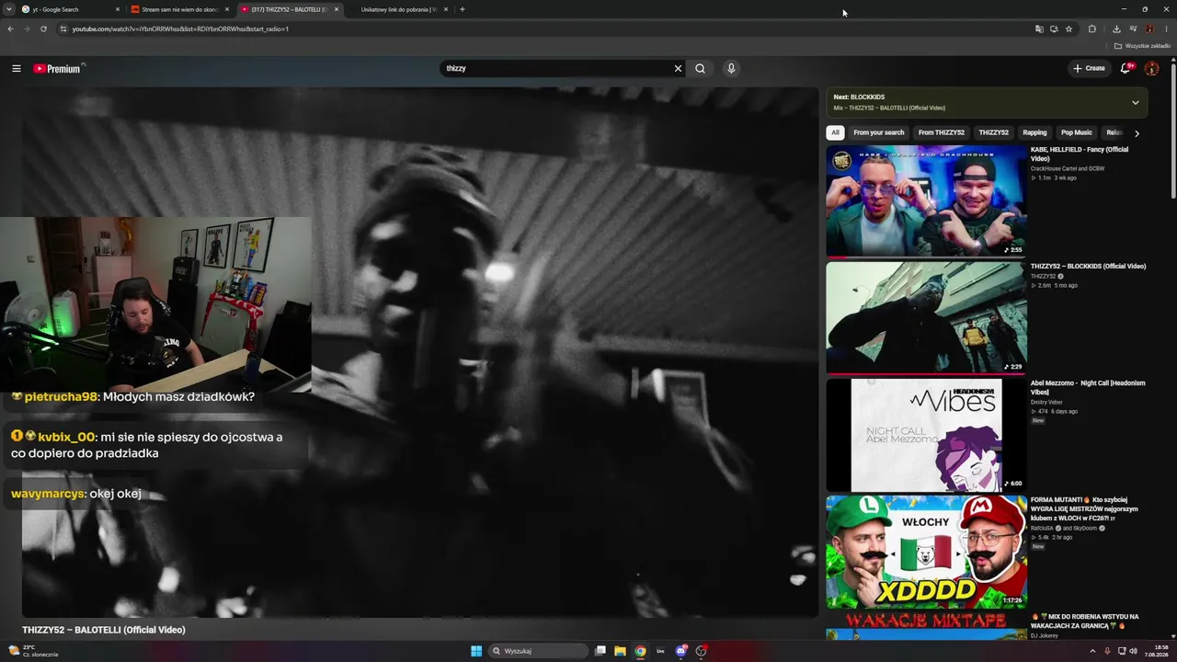1177x662 pixels.
Task: Open a new browser tab
Action: coord(462,9)
